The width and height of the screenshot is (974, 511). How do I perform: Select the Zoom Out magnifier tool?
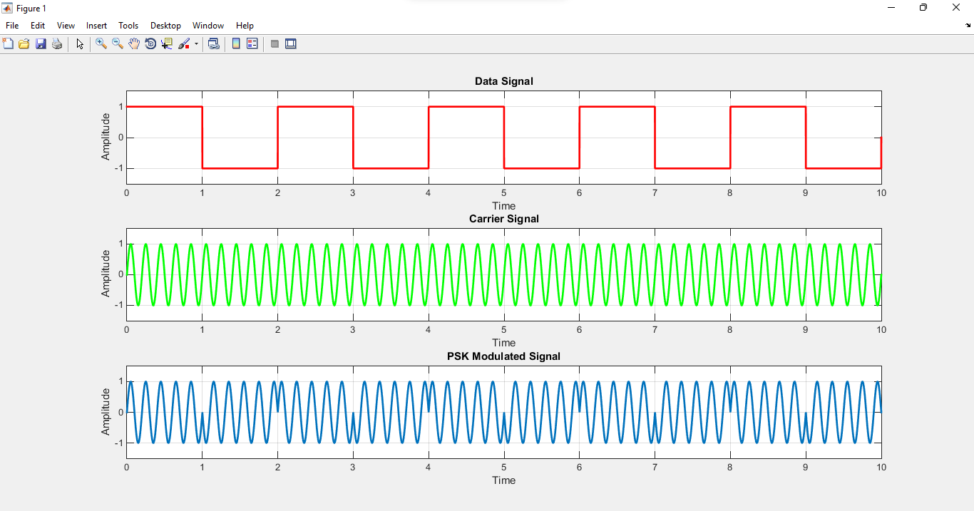pyautogui.click(x=118, y=44)
